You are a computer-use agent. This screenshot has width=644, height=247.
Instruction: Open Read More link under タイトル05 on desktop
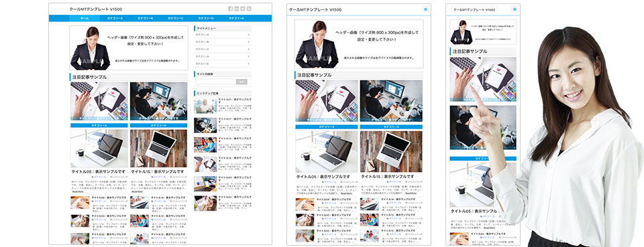tap(78, 191)
